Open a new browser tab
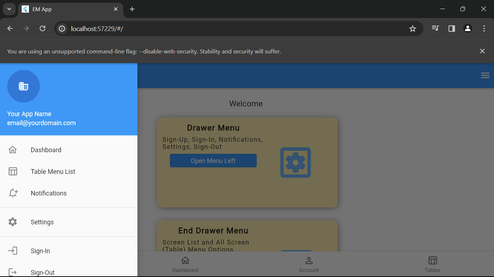The image size is (494, 277). [x=132, y=9]
